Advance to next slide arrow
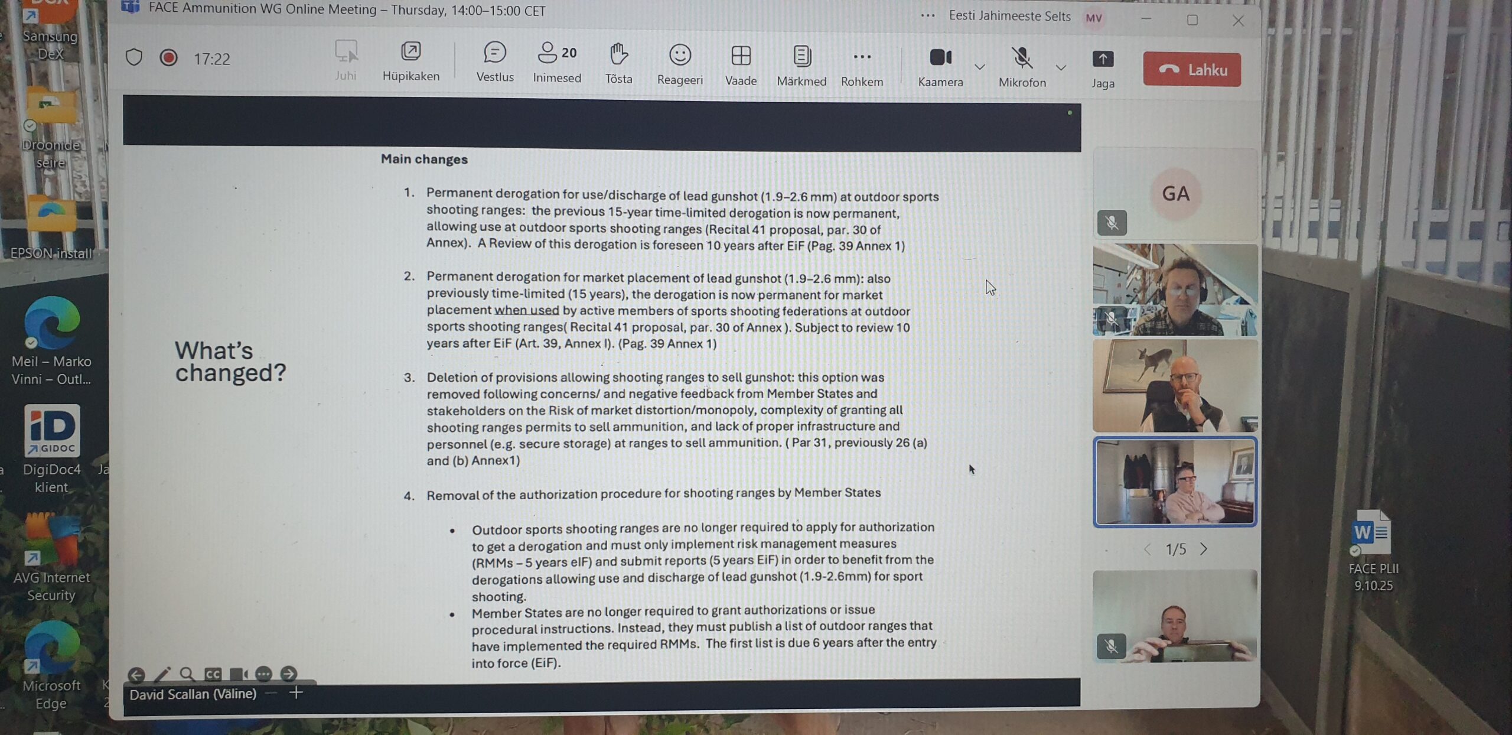Image resolution: width=1512 pixels, height=735 pixels. (x=288, y=674)
